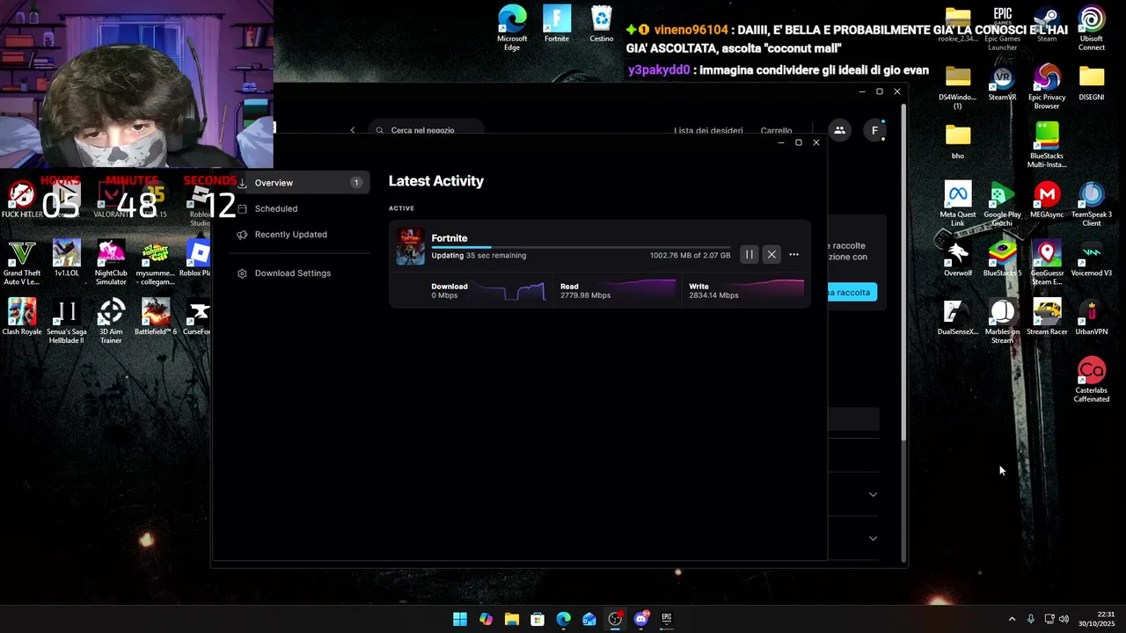Open Copilot from the taskbar
Viewport: 1126px width, 633px height.
coord(486,619)
